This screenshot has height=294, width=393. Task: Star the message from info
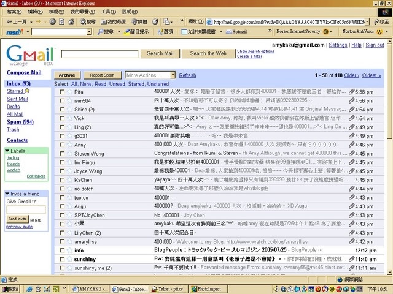tap(69, 251)
